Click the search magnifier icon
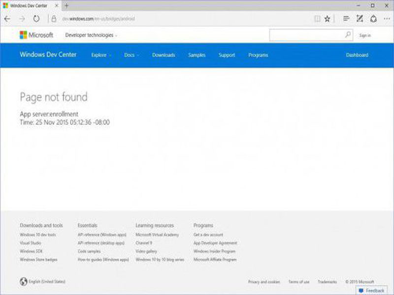This screenshot has width=394, height=295. click(348, 35)
